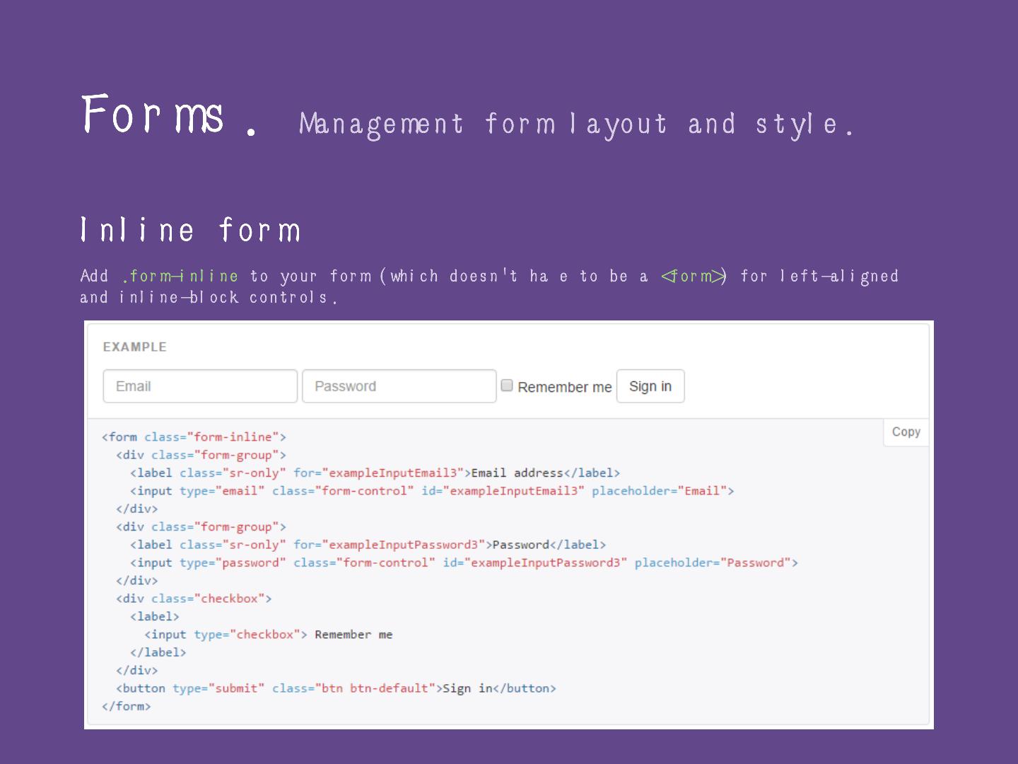Focus the Password input field
This screenshot has height=764, width=1018.
[x=399, y=386]
